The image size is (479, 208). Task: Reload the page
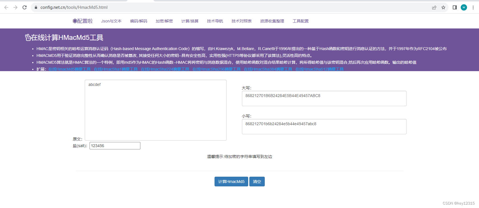coord(25,7)
